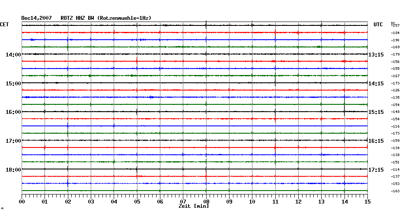Click the black seismic trace at 14:00 CET
Screen dimensions: 402x213
195,54
